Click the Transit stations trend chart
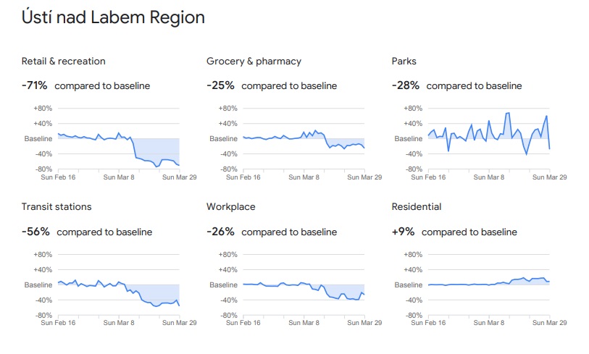 pos(118,285)
